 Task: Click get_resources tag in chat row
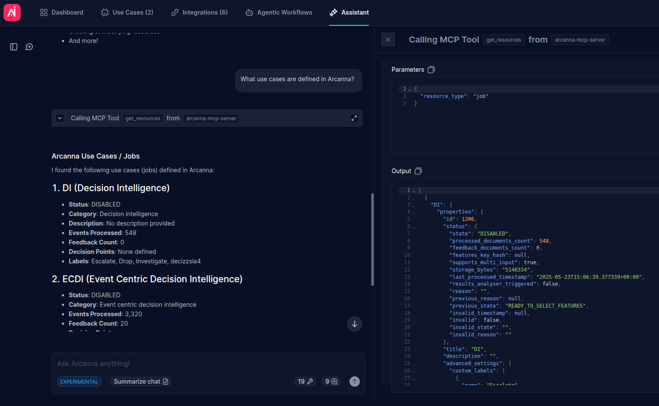pyautogui.click(x=143, y=119)
